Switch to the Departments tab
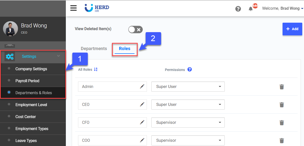This screenshot has width=304, height=146. (94, 49)
